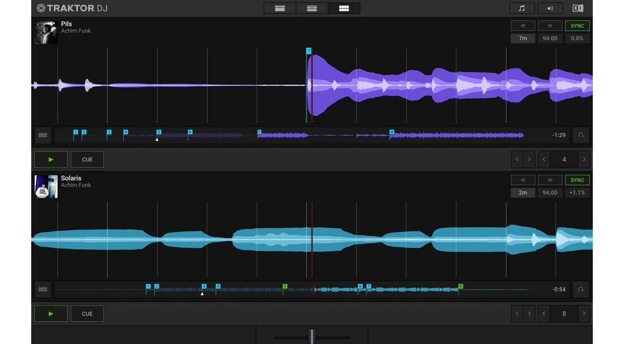Jump to green marker 8 on Solaris overview

[x=461, y=286]
